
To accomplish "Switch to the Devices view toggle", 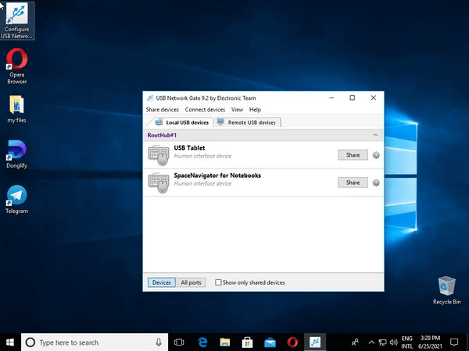I will coord(162,282).
